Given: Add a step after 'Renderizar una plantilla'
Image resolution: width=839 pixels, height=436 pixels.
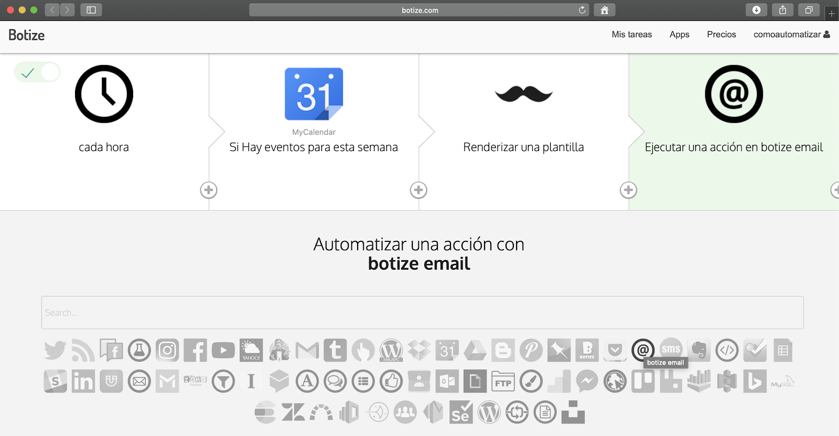Looking at the screenshot, I should coord(628,190).
